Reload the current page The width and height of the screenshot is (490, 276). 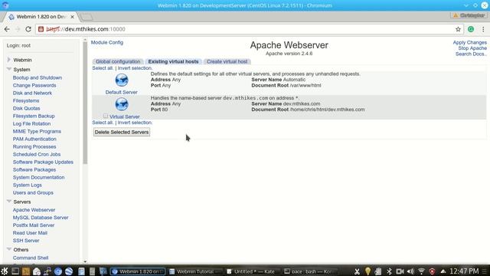tap(28, 29)
